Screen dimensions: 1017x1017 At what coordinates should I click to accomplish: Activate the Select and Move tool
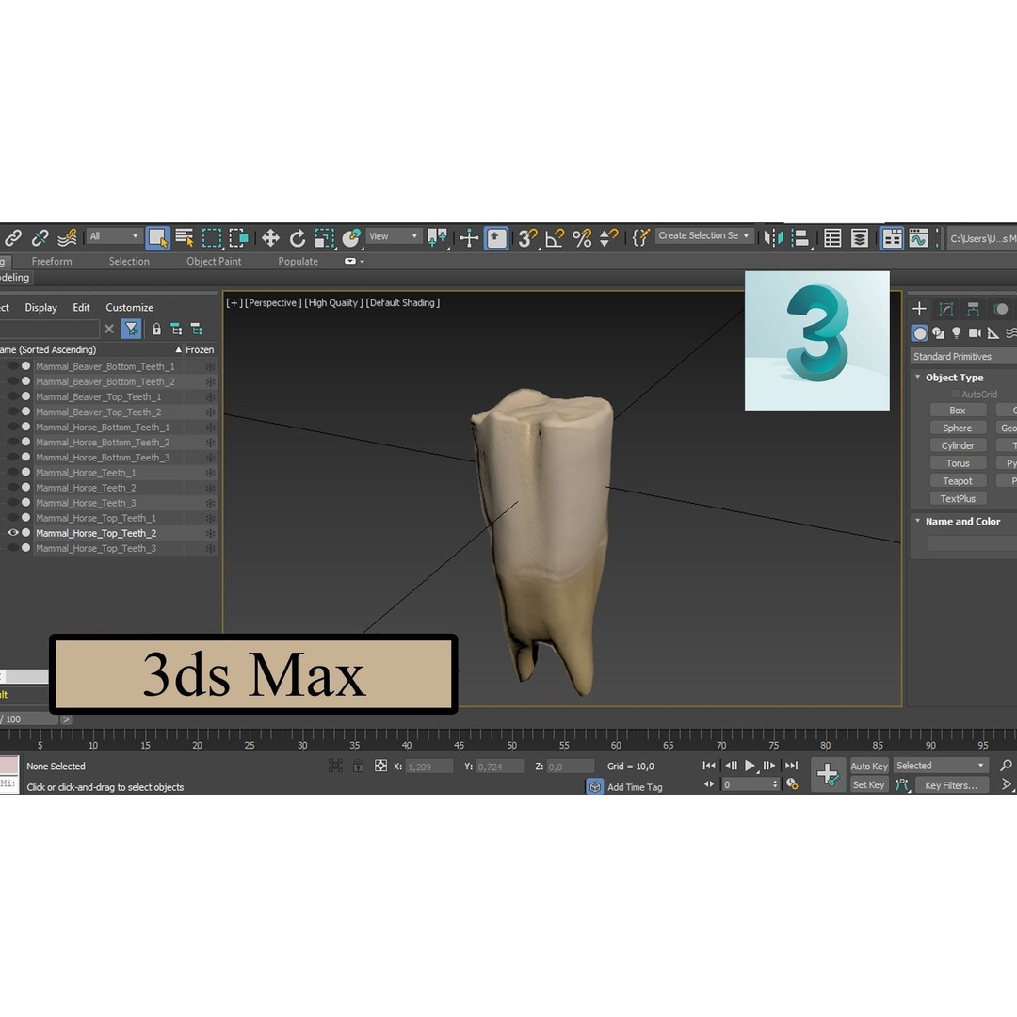(x=270, y=238)
